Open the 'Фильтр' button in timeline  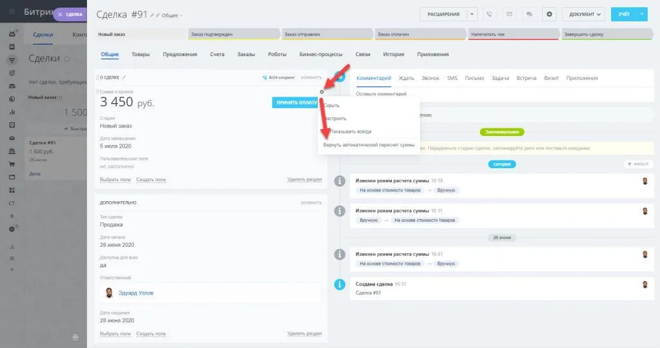[x=638, y=164]
